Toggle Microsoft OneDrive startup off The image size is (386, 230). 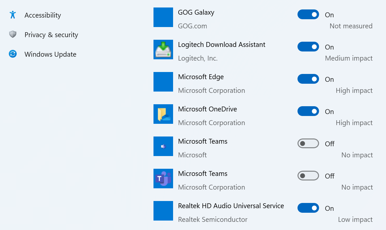[x=308, y=111]
